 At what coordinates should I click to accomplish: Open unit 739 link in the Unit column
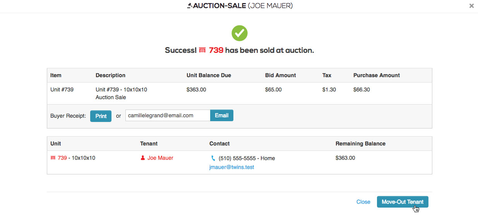click(62, 158)
